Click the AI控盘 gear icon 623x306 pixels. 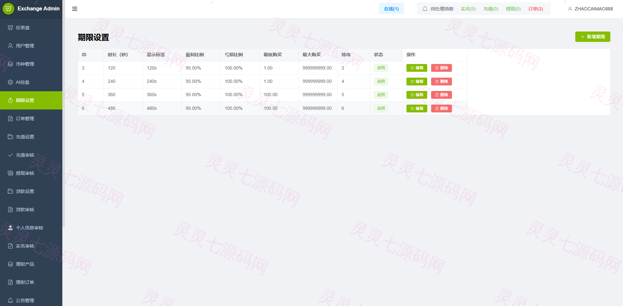(x=10, y=82)
